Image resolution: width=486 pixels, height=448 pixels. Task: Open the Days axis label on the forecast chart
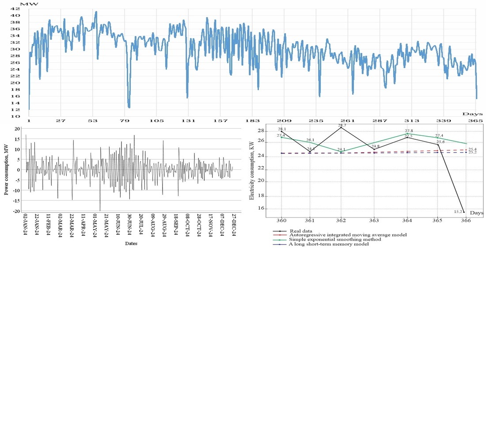pos(477,213)
